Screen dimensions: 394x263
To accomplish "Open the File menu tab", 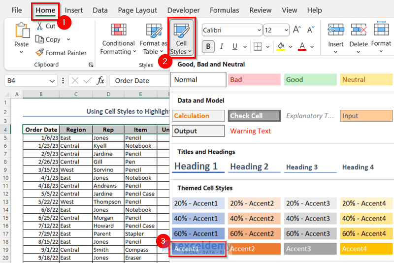I will point(17,10).
